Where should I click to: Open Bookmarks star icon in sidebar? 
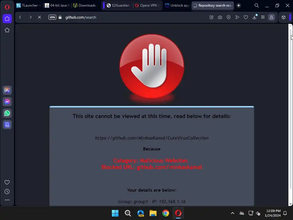(7, 30)
